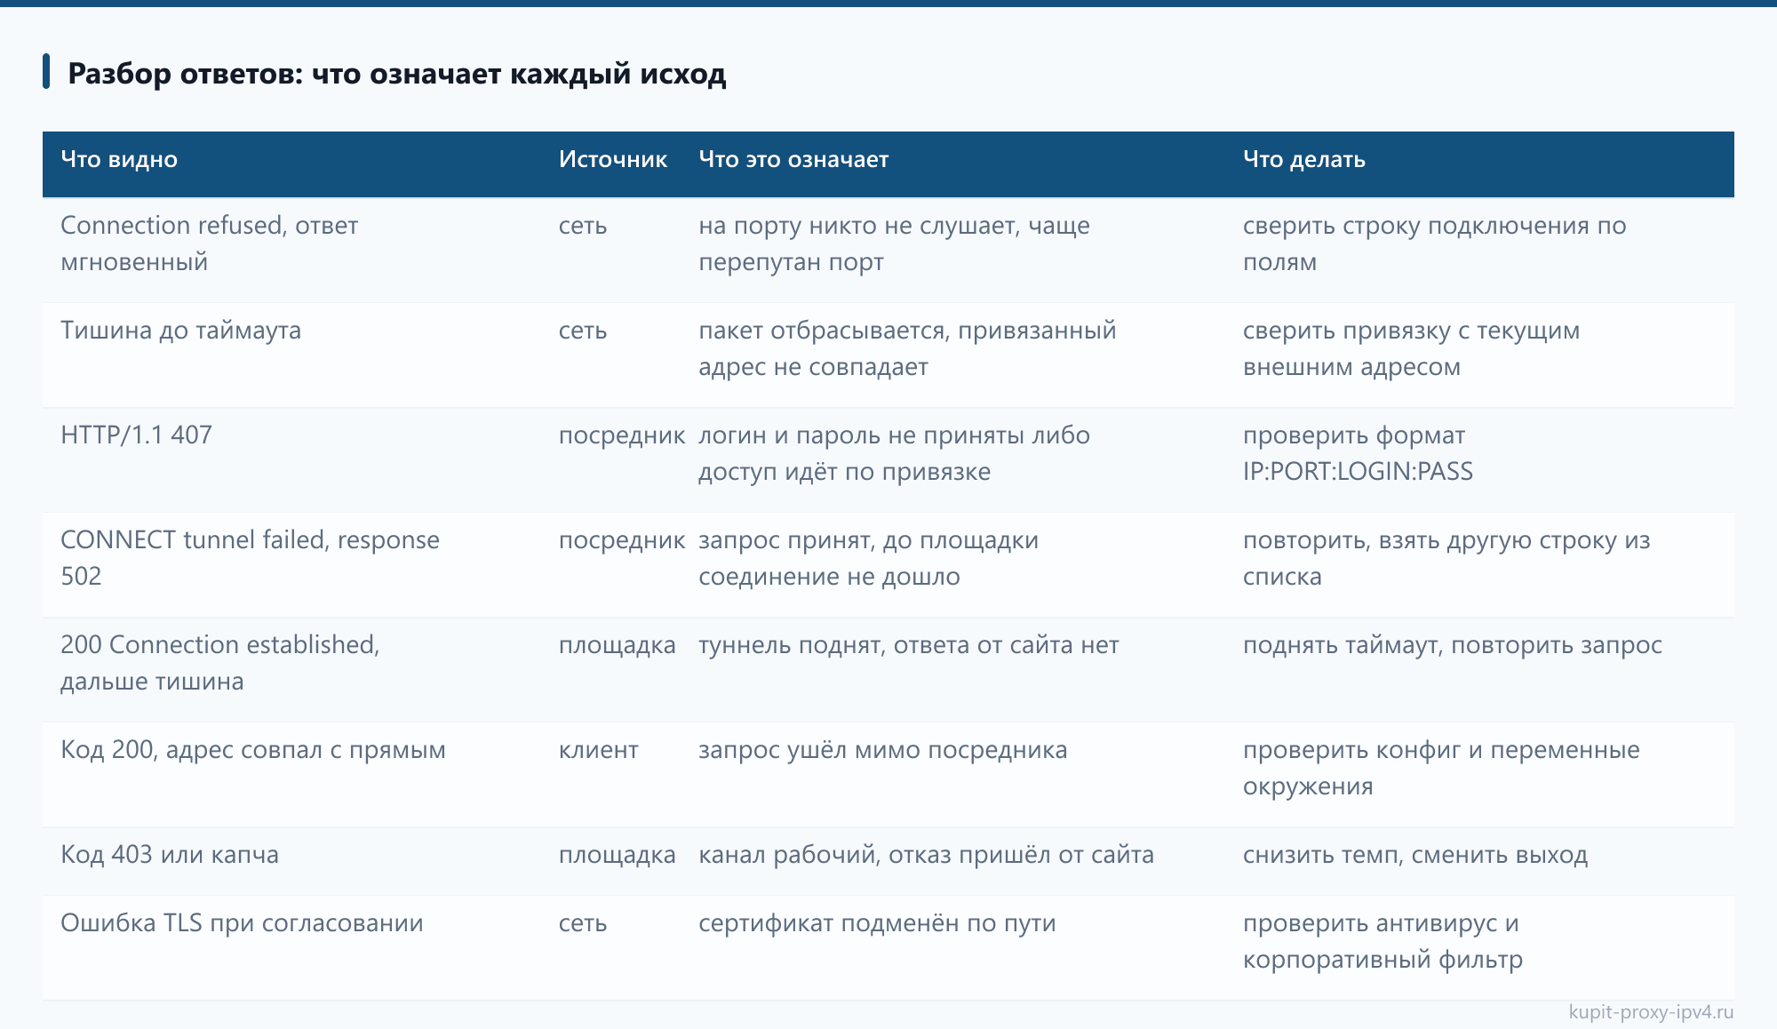Click the 'Тишина до таймаута' cell

(x=180, y=331)
